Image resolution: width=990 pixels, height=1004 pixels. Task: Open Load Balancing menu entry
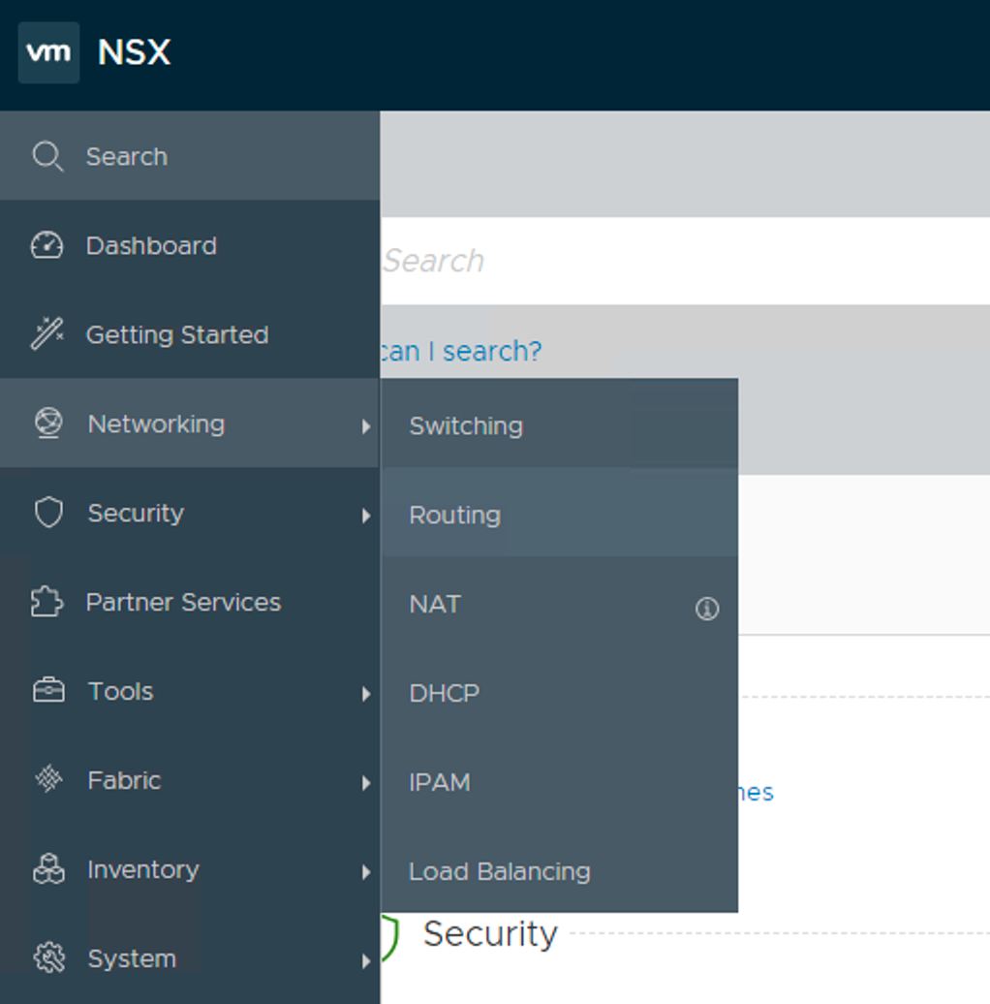(x=499, y=871)
